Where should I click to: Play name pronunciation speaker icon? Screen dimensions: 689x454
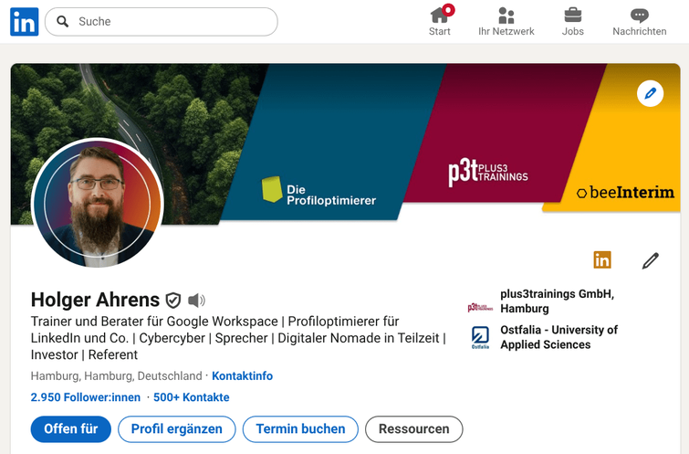[196, 300]
